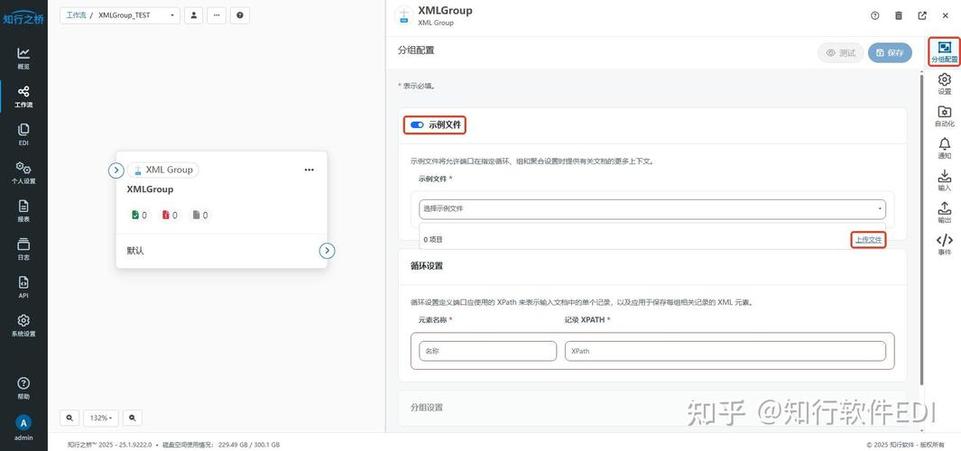The image size is (961, 451).
Task: Switch to the 输入 tab
Action: tap(945, 180)
